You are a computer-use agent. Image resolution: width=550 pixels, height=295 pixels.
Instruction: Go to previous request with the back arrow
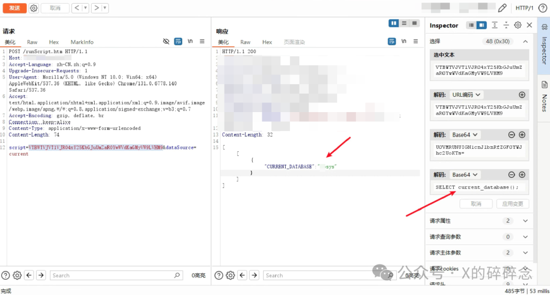tap(77, 8)
